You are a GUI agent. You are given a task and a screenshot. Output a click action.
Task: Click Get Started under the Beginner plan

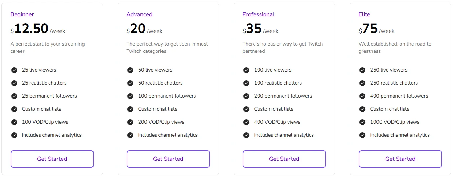[x=52, y=159]
